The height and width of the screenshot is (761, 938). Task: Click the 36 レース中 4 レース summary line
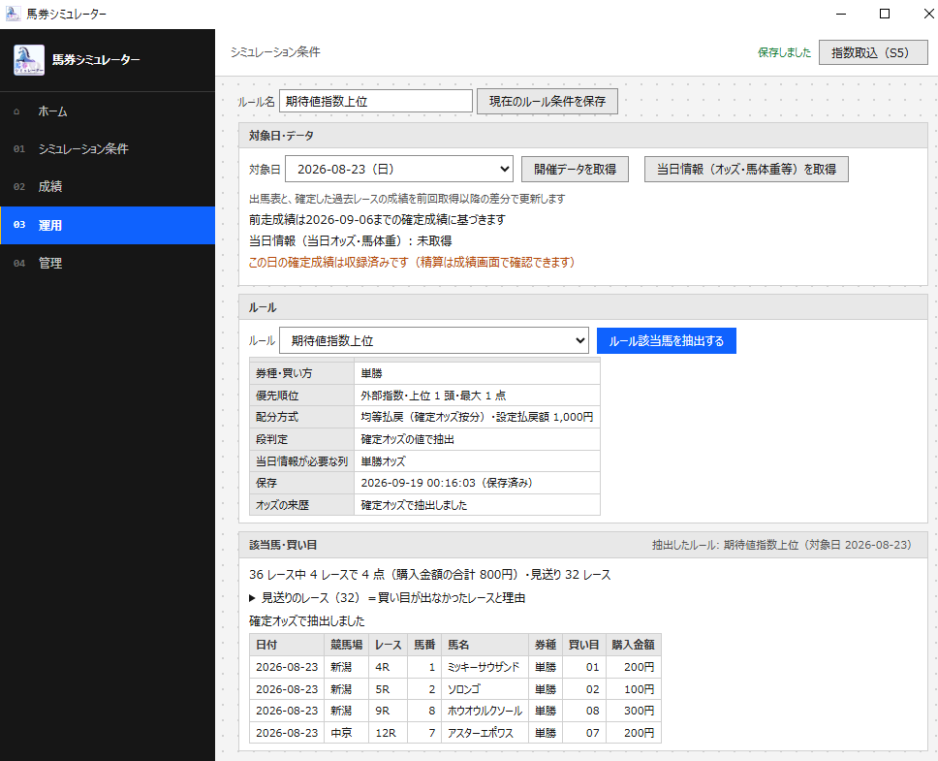click(x=430, y=575)
